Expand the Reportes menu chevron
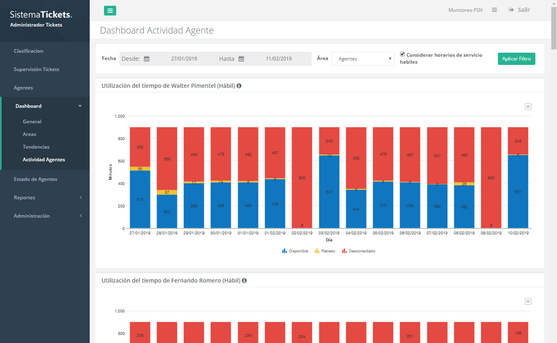 (x=81, y=198)
